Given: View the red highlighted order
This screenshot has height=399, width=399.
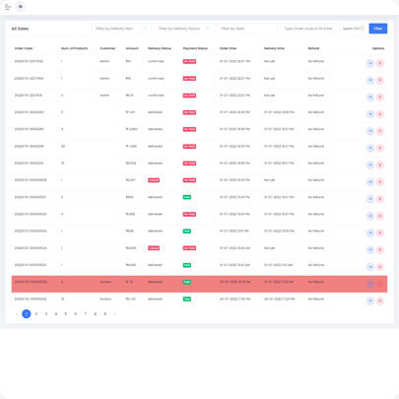Looking at the screenshot, I should click(370, 284).
